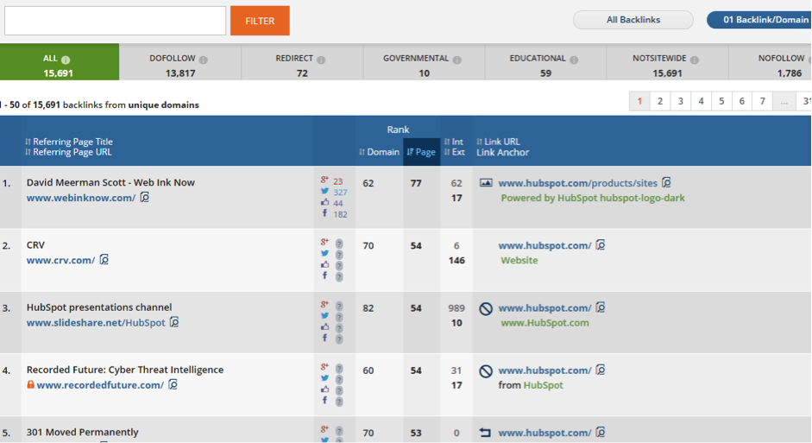Open the www.slideshare.net/HubSpot link

pos(96,323)
